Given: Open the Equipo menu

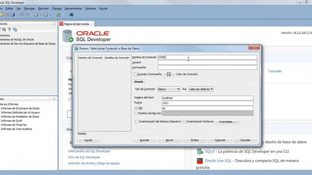Looking at the screenshot, I should click(57, 9).
